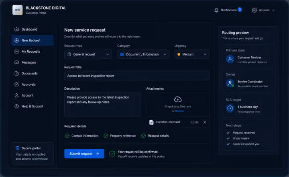The width and height of the screenshot is (289, 177).
Task: Click the '1 business day' SLA value
Action: [248, 107]
